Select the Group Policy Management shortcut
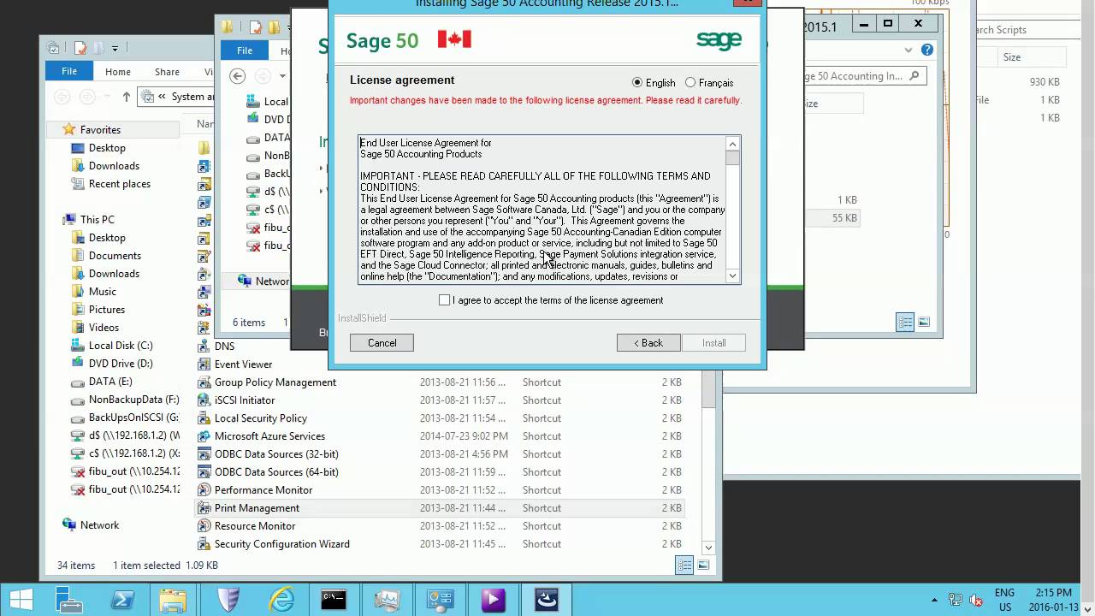 tap(275, 382)
